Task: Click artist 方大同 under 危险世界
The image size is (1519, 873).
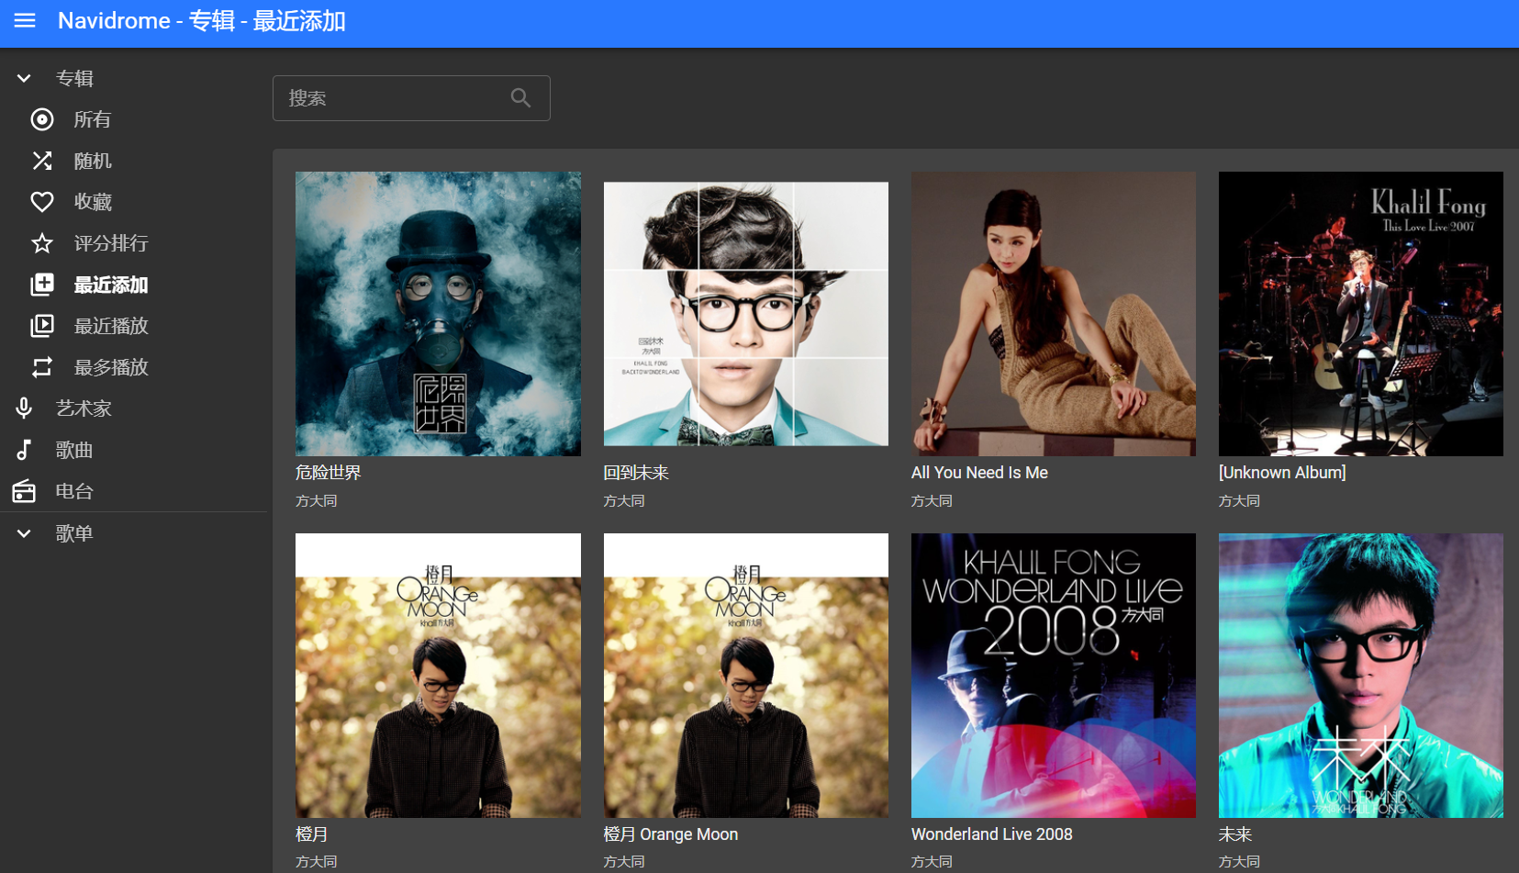Action: (x=317, y=501)
